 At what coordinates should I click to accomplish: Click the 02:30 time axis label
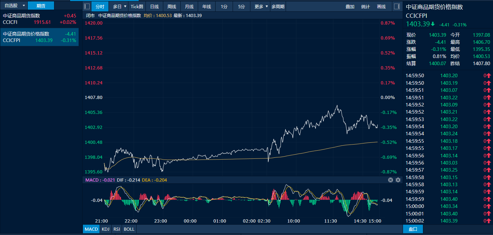point(264,221)
